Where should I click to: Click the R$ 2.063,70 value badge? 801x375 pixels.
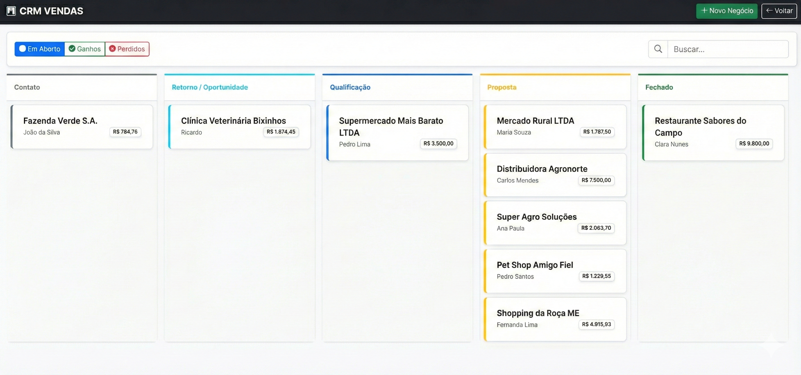[596, 228]
